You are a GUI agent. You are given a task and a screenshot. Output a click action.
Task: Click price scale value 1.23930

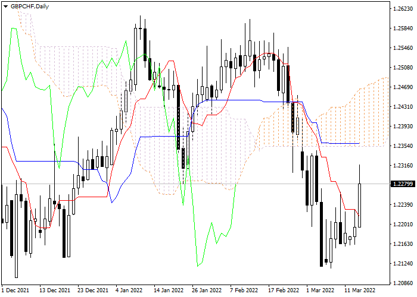pos(403,127)
